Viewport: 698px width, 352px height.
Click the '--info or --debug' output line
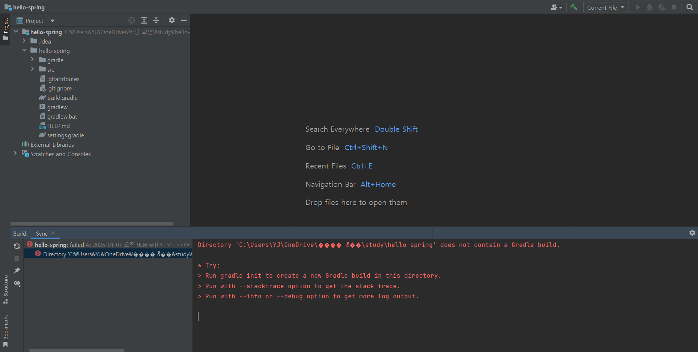[308, 296]
